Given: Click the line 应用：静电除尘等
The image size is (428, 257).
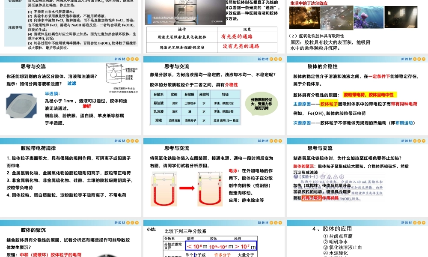Looking at the screenshot, I should (x=246, y=200).
